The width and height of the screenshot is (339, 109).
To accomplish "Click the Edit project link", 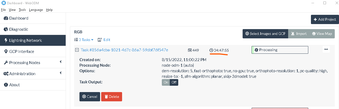I will (104, 40).
